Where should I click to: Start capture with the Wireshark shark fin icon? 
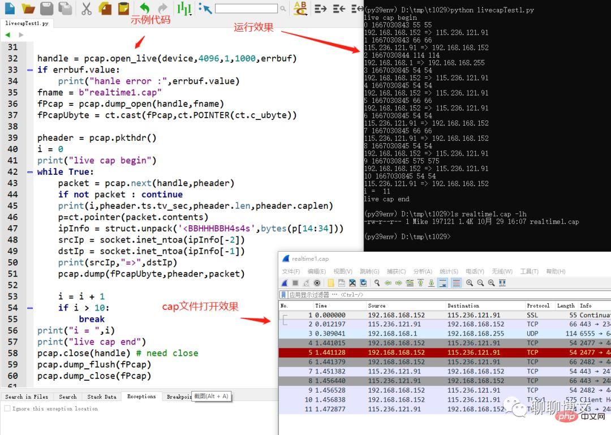285,283
